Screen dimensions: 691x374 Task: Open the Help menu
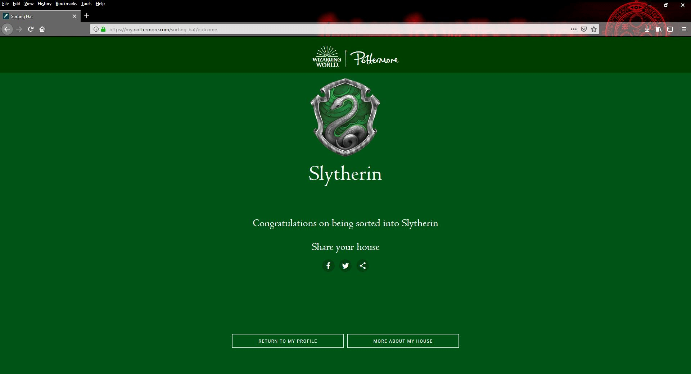click(x=100, y=4)
